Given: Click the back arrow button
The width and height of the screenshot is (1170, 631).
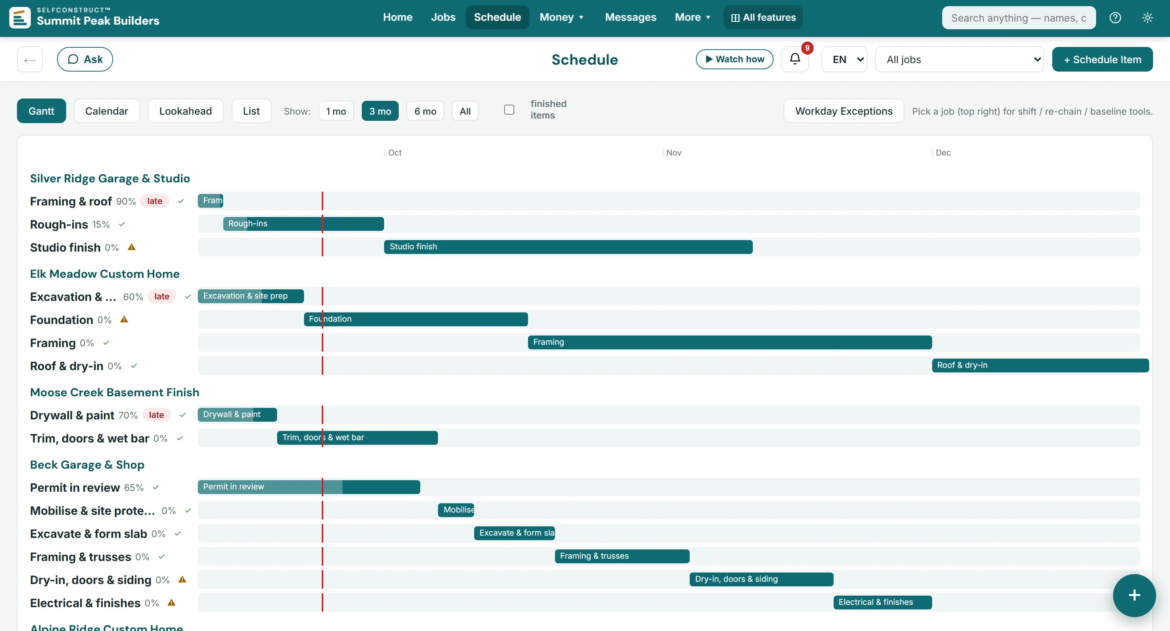Looking at the screenshot, I should tap(30, 59).
